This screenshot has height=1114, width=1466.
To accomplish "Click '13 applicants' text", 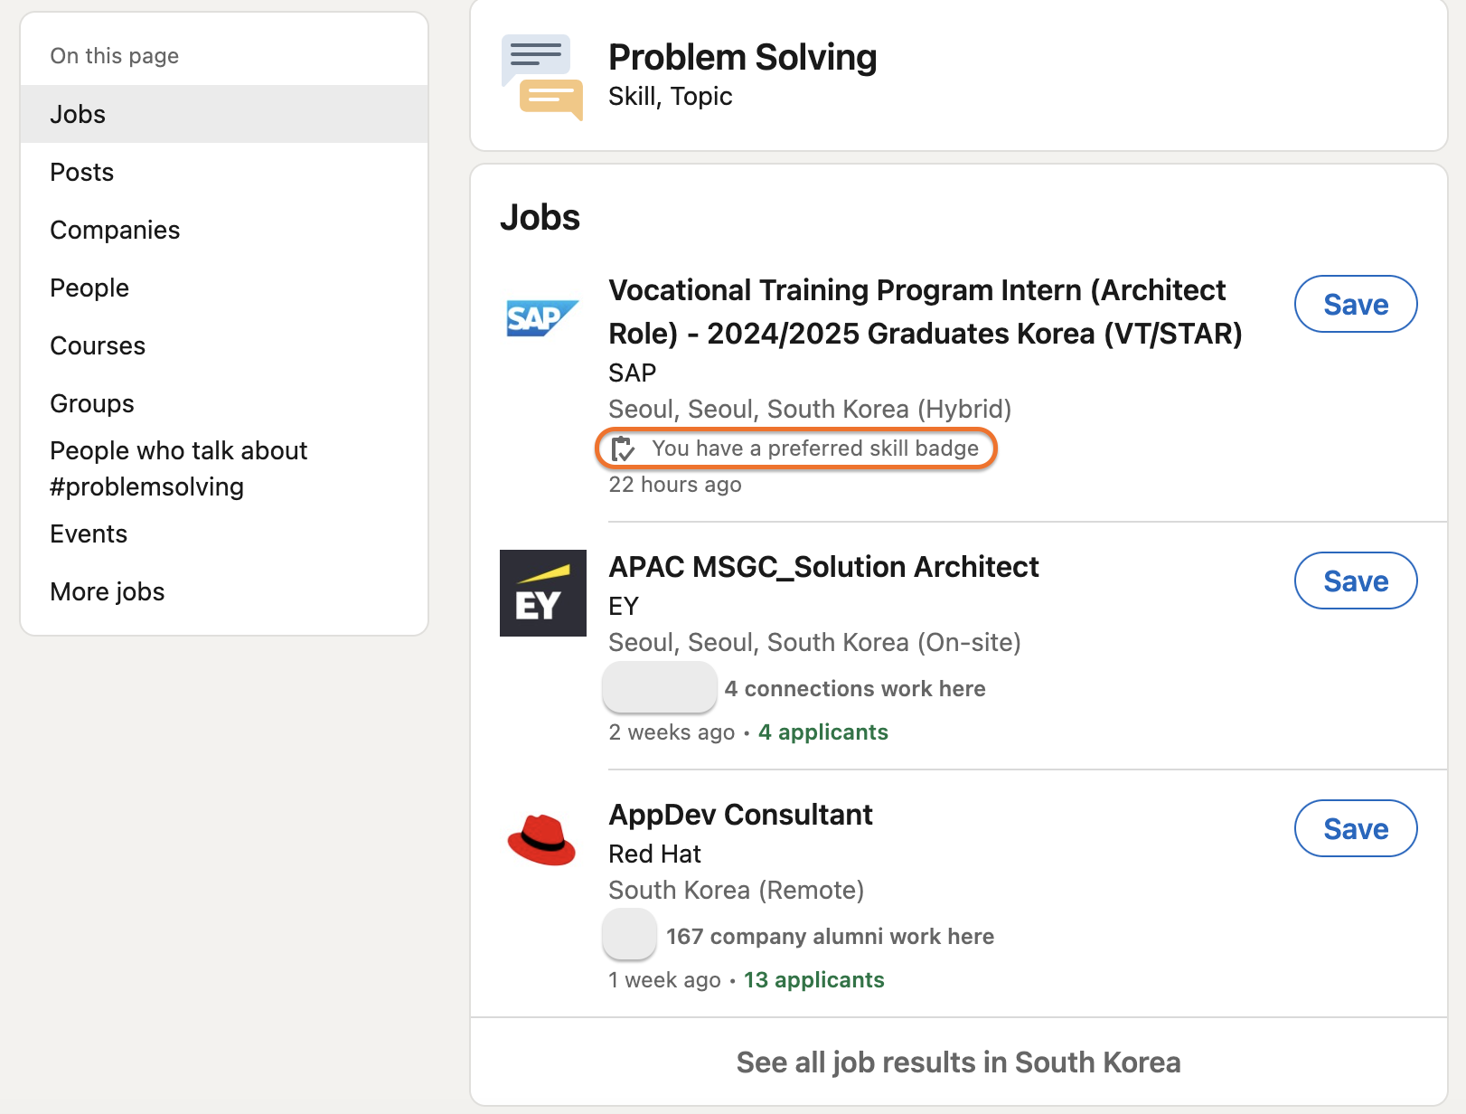I will (x=814, y=980).
